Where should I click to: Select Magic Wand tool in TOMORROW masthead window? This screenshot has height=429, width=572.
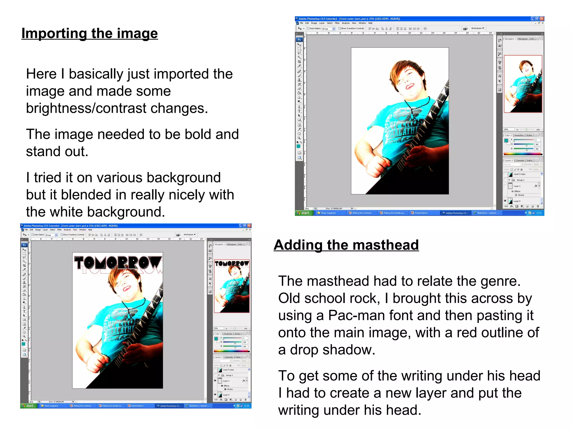pos(24,261)
